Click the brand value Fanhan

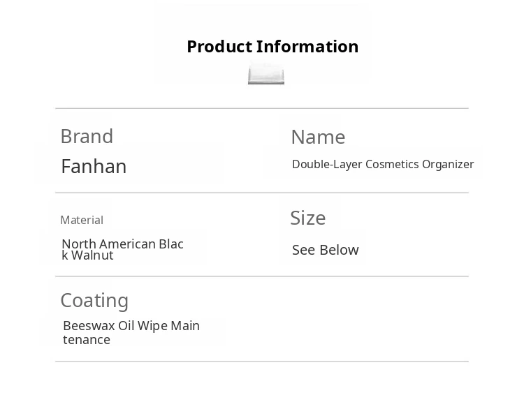94,166
